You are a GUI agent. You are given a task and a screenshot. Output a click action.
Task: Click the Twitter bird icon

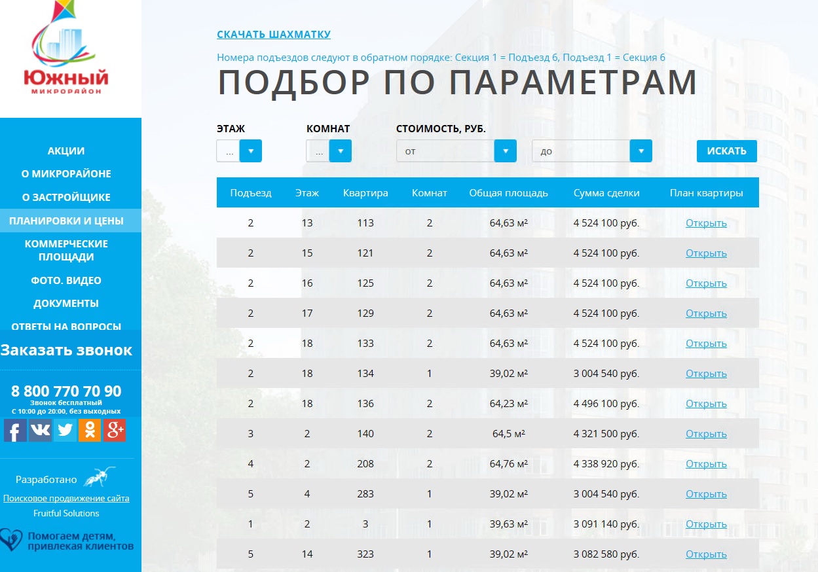tap(65, 430)
